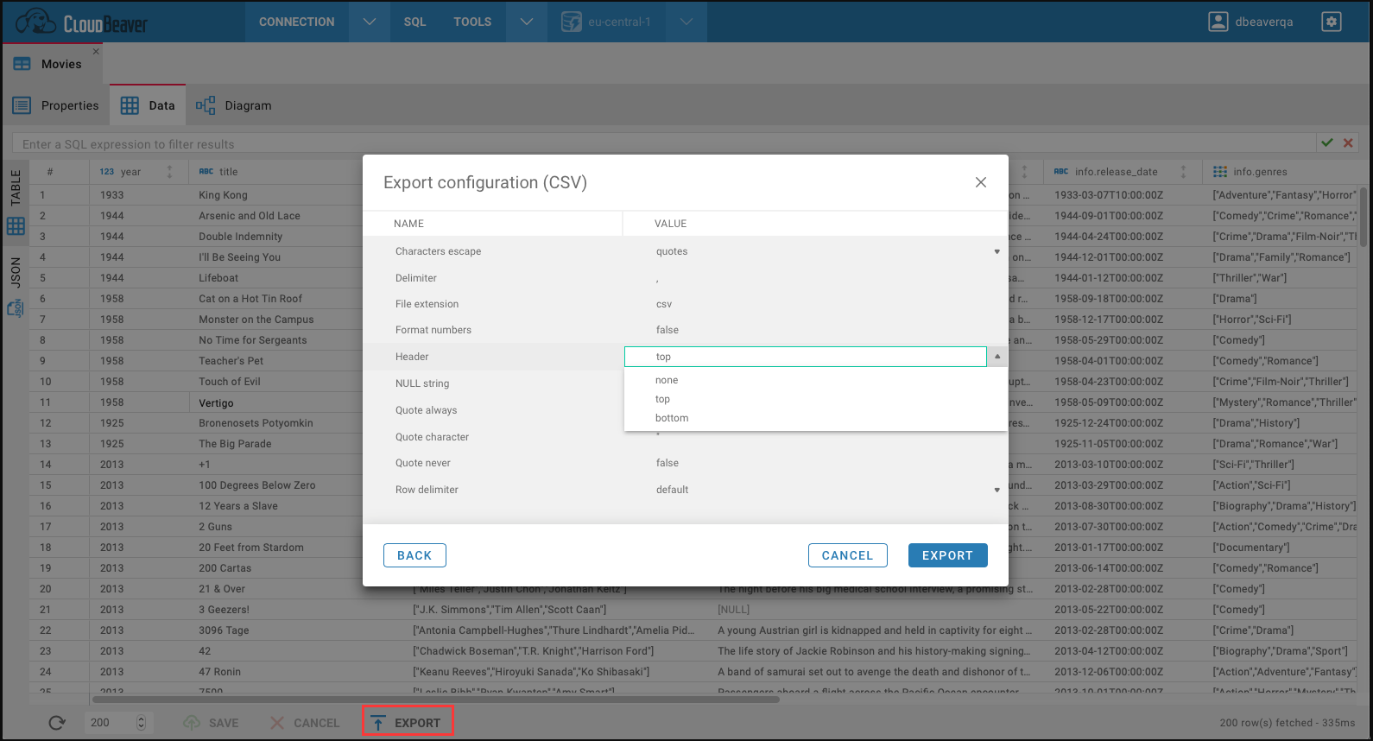The image size is (1373, 741).
Task: Click the blue EXPORT button in dialog
Action: click(947, 555)
